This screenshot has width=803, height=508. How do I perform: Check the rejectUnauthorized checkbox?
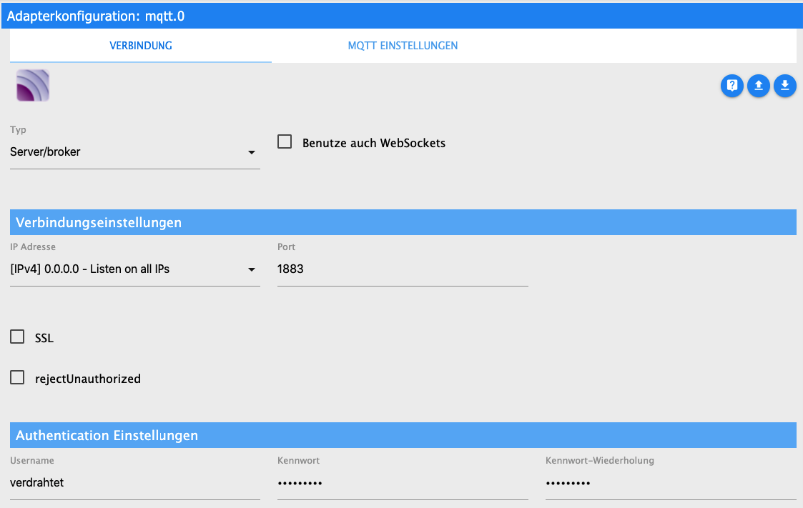click(17, 378)
